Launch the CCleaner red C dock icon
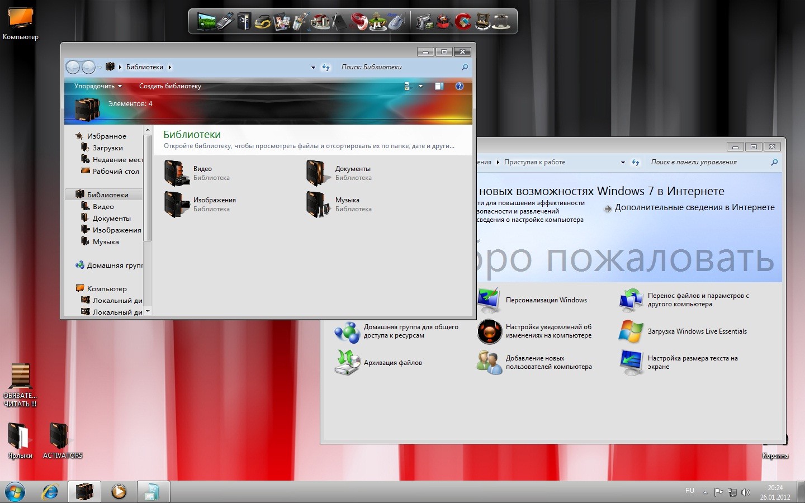 pos(463,22)
